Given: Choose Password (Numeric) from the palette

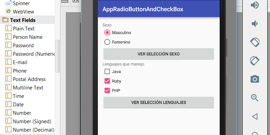Looking at the screenshot, I should click(33, 54).
